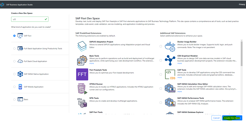Viewport: 246px width, 122px height.
Task: Expand the Basic Tools description with more
Action: [x=92, y=63]
